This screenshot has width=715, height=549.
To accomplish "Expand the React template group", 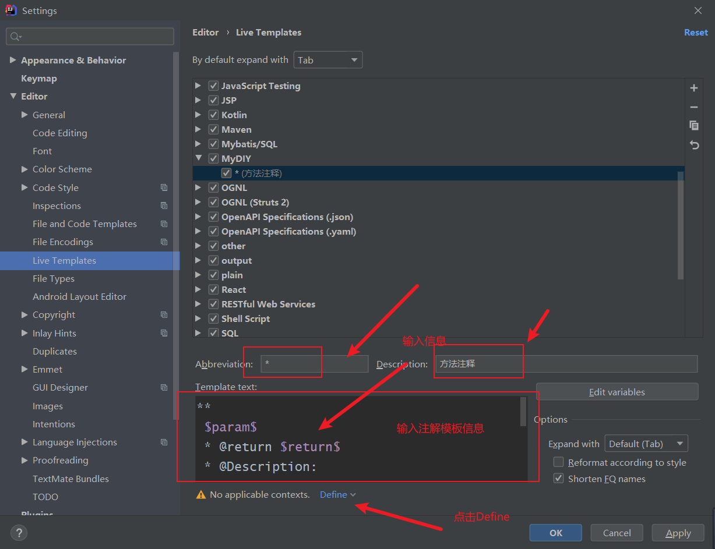I will coord(199,289).
